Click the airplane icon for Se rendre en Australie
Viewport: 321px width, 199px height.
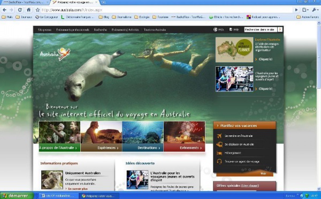pyautogui.click(x=219, y=136)
